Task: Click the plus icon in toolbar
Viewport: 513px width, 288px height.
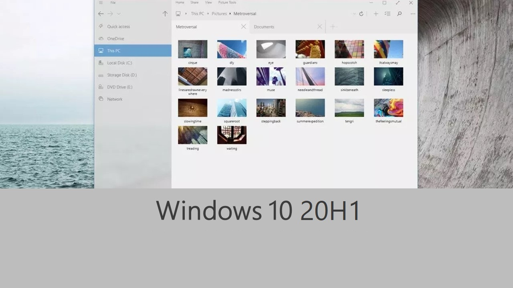Action: coord(376,14)
